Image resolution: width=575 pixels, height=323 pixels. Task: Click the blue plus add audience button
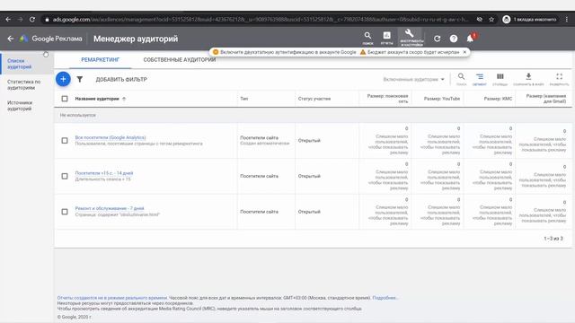(63, 79)
